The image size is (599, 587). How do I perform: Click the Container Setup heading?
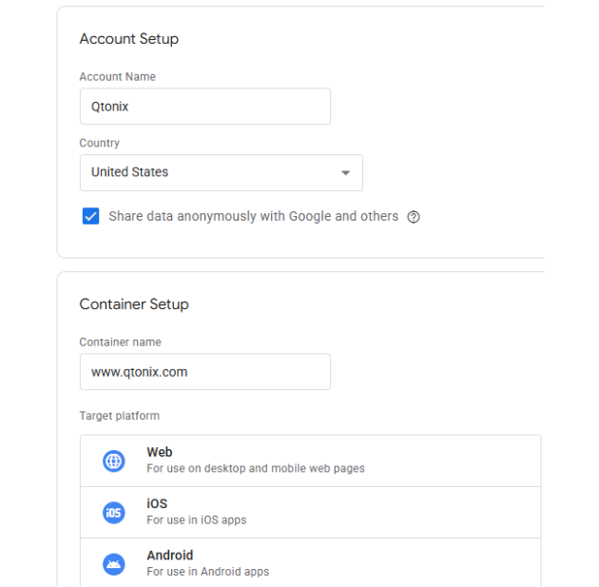(134, 304)
